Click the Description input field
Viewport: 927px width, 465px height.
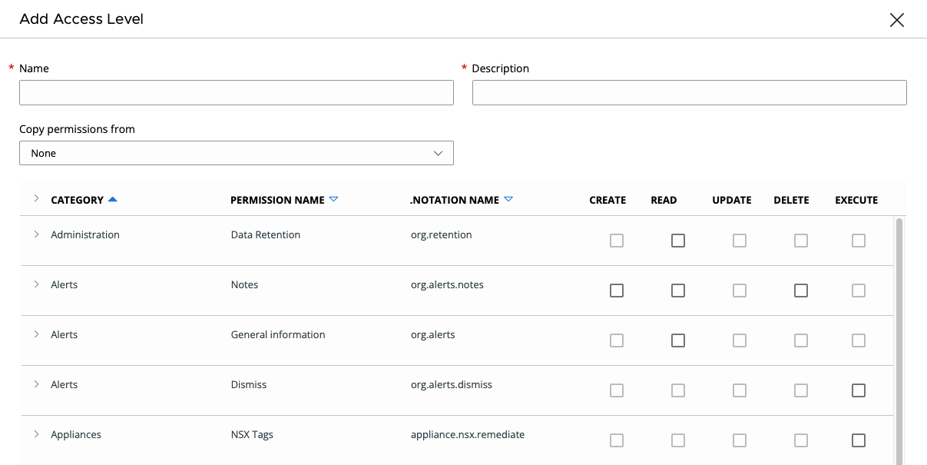click(x=689, y=93)
